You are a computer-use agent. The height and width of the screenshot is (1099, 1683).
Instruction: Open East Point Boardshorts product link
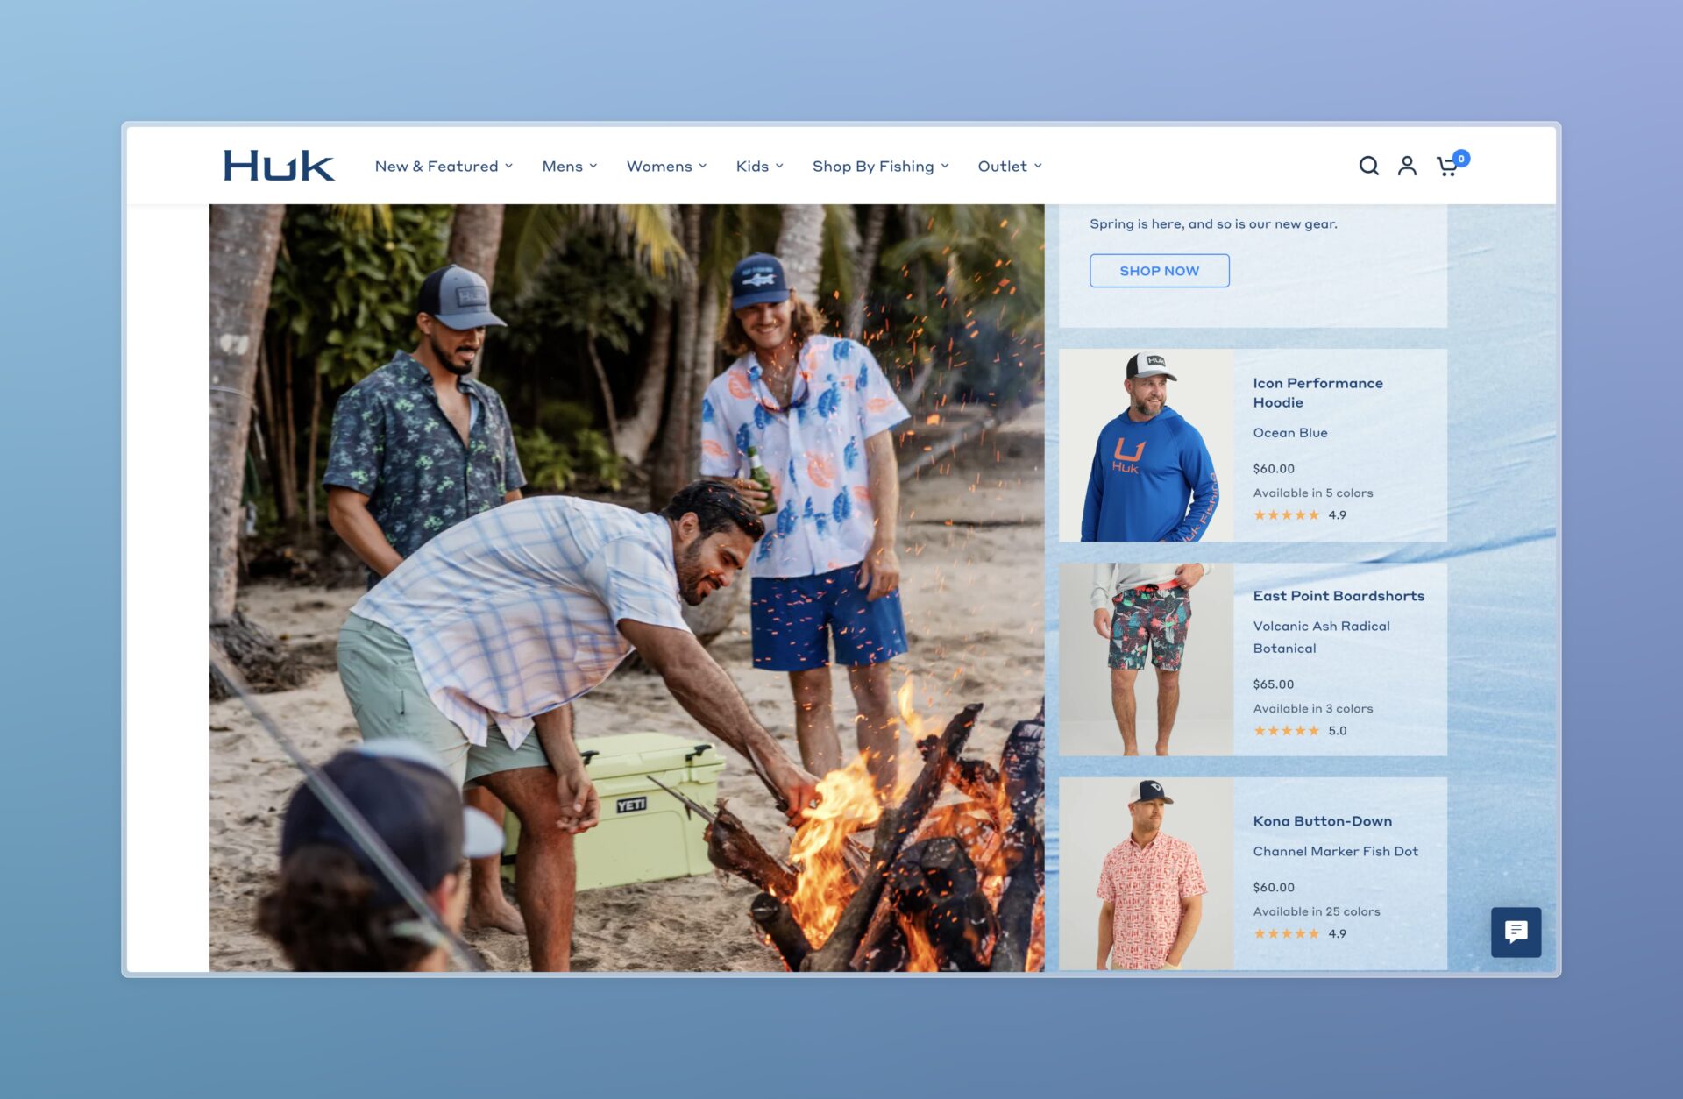(1338, 596)
